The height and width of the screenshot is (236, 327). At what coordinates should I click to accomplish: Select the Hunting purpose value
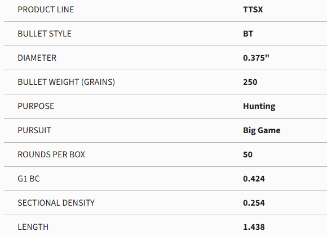259,106
